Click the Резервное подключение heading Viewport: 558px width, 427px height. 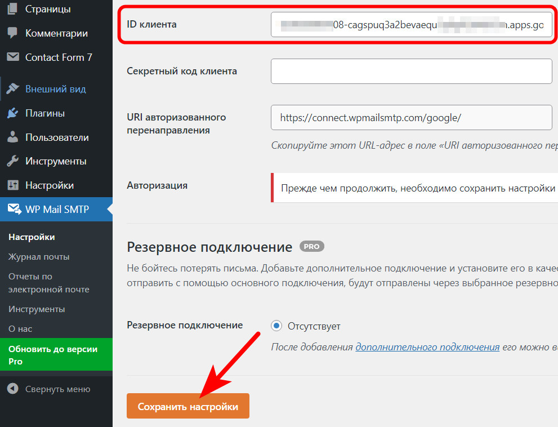(x=209, y=247)
